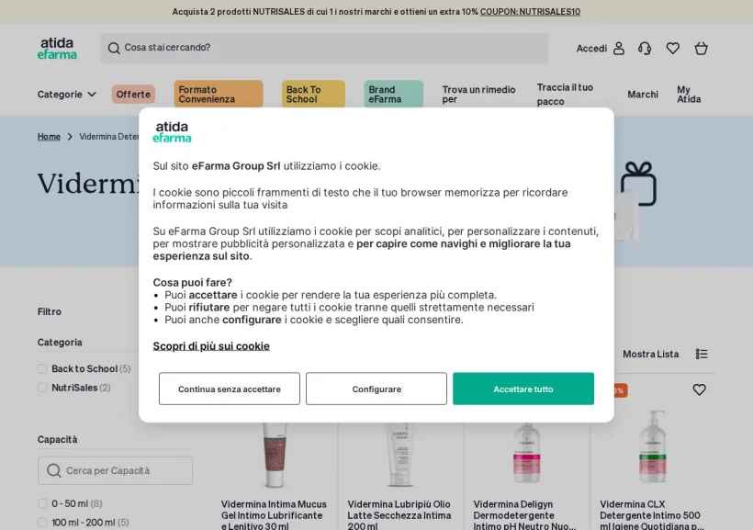Expand the Categorie dropdown menu
Screen dimensions: 753x530
[67, 95]
